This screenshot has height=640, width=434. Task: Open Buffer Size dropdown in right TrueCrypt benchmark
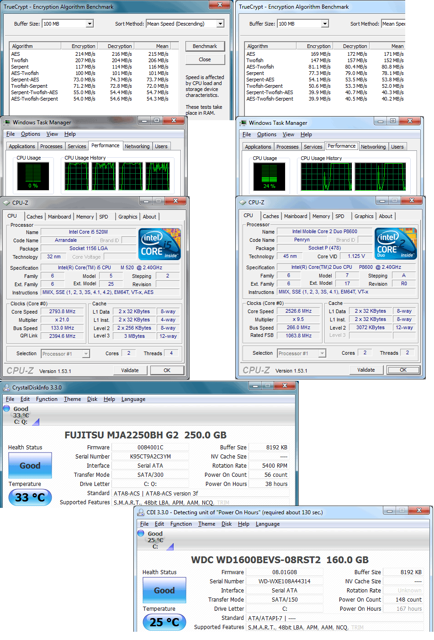[325, 24]
